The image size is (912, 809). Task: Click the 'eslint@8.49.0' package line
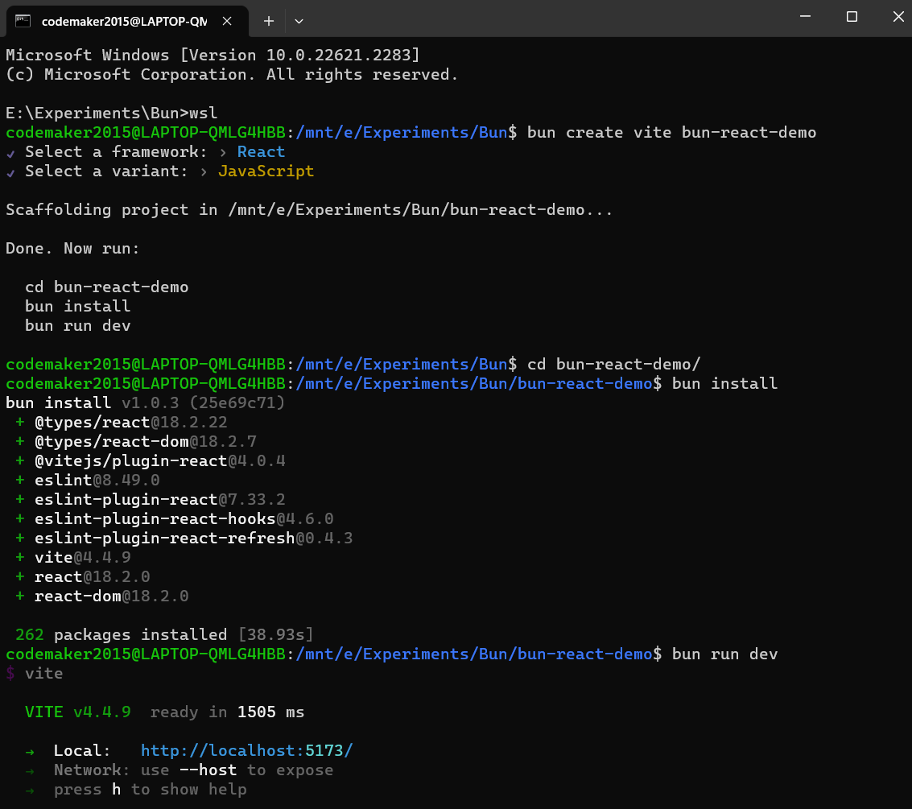(x=87, y=480)
